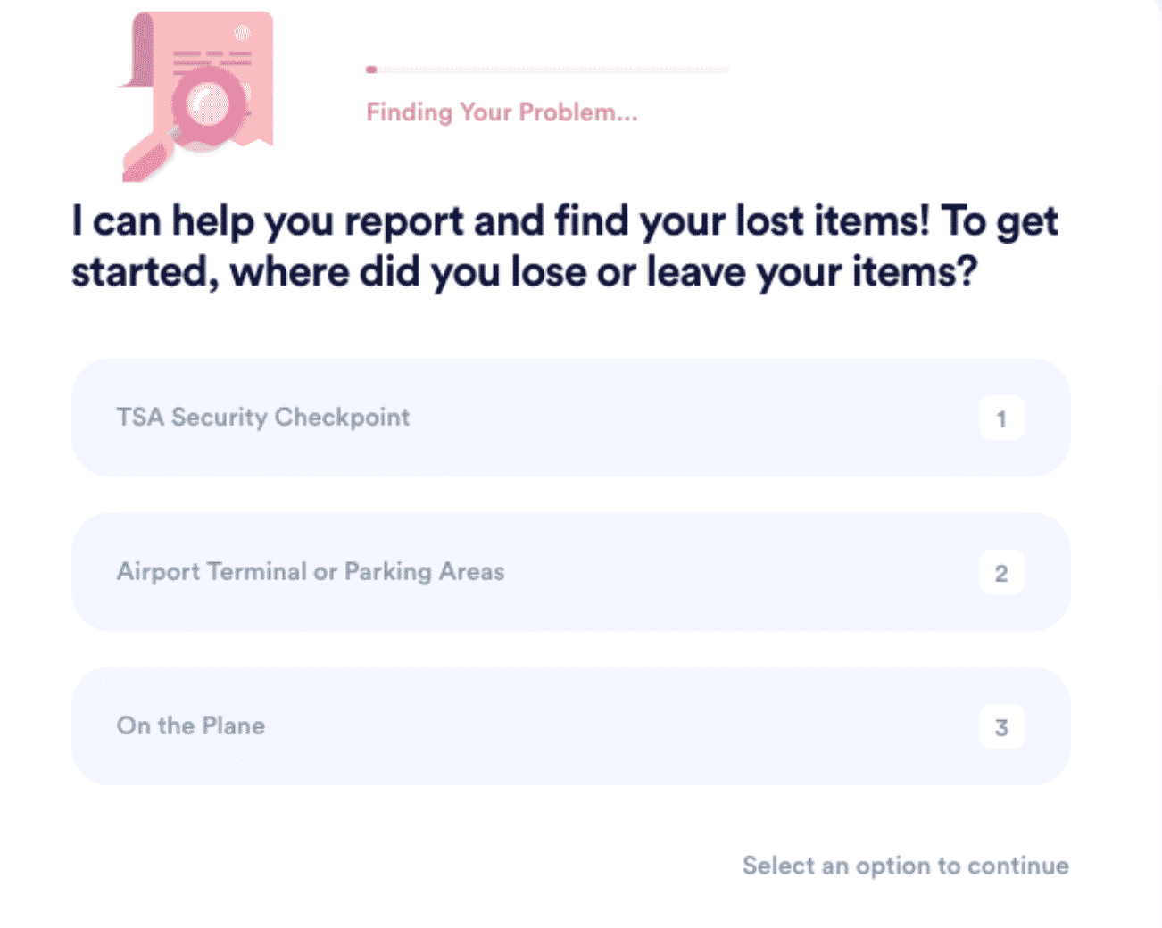Image resolution: width=1162 pixels, height=928 pixels.
Task: Click the 'TSA Security Checkpoint' label text
Action: click(263, 418)
